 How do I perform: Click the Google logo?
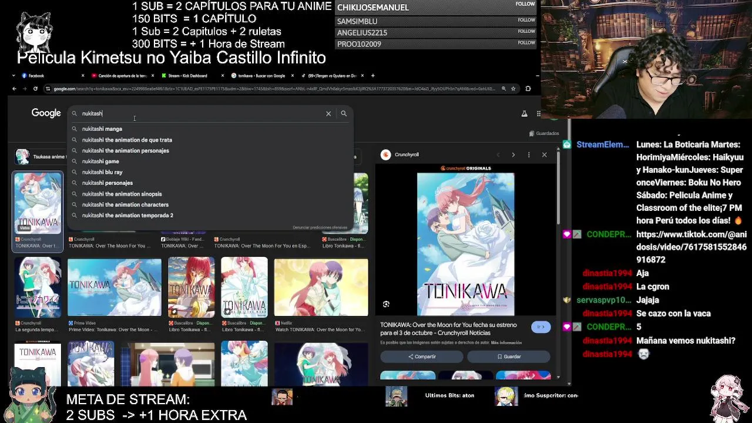46,113
